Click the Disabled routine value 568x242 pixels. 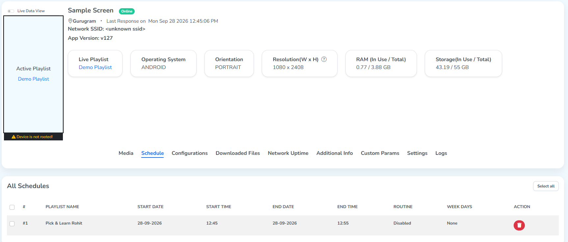point(402,223)
